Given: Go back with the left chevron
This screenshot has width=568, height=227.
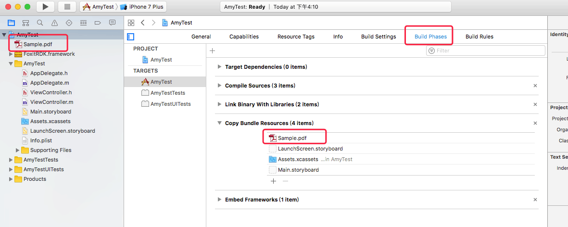Looking at the screenshot, I should (x=143, y=23).
